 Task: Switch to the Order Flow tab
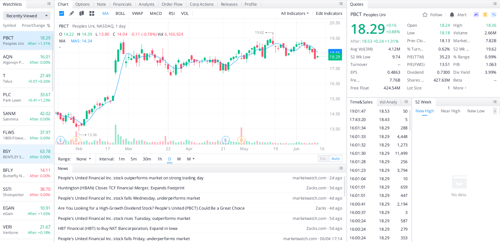click(172, 4)
